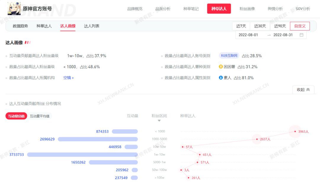Collapse the section with 收起
The image size is (320, 182).
click(303, 90)
